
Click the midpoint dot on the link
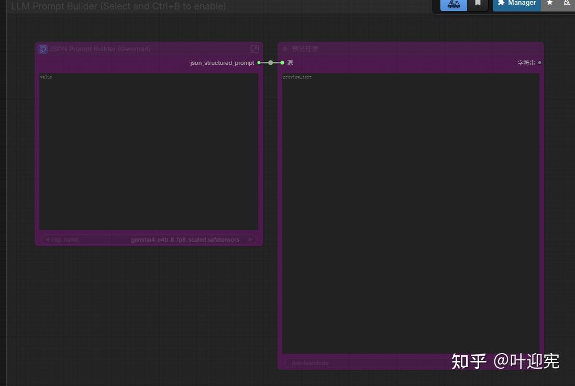tap(271, 63)
